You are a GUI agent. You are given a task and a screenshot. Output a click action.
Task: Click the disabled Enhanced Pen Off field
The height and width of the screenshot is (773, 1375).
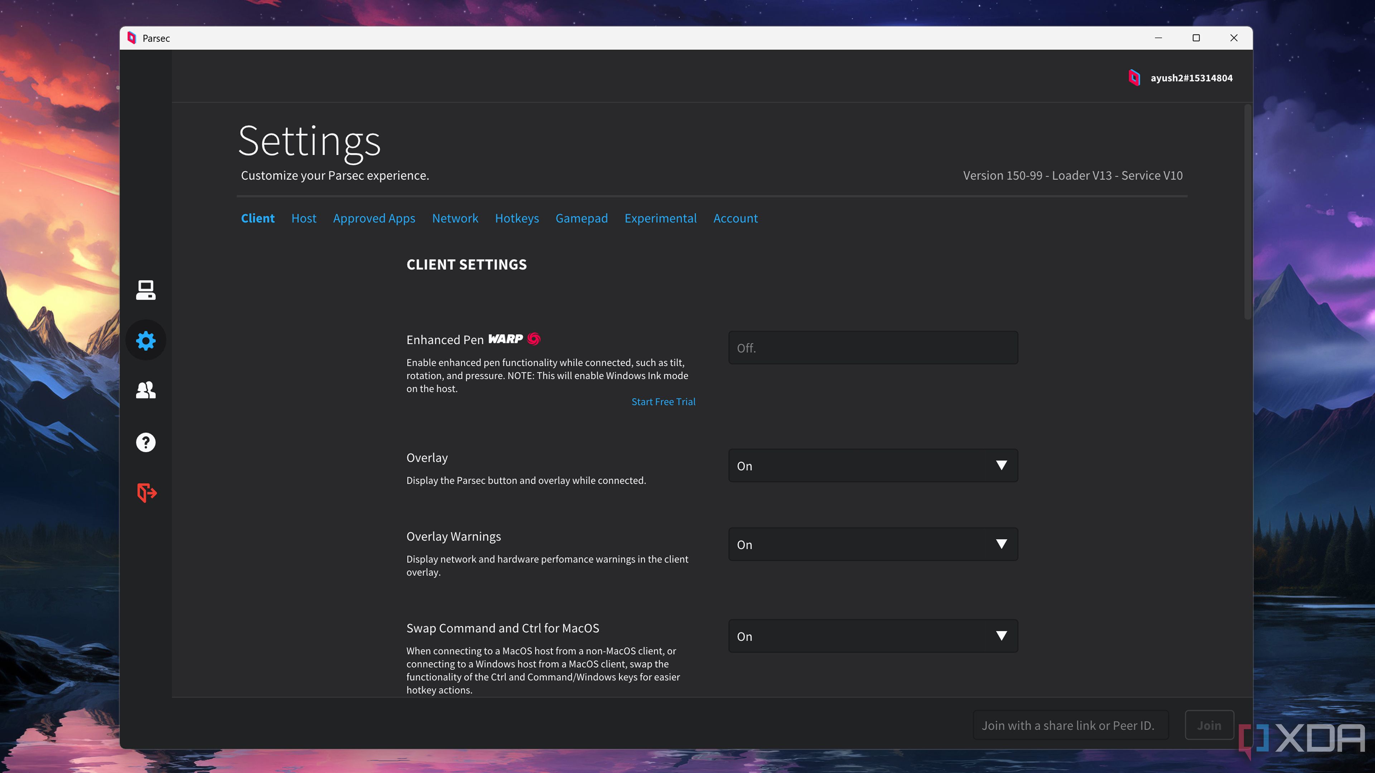pyautogui.click(x=873, y=348)
